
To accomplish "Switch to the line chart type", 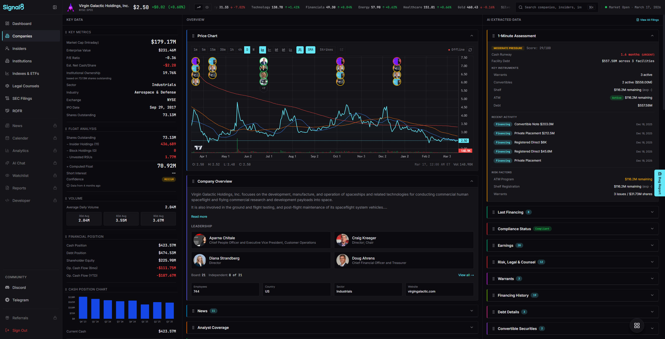I will pyautogui.click(x=270, y=50).
